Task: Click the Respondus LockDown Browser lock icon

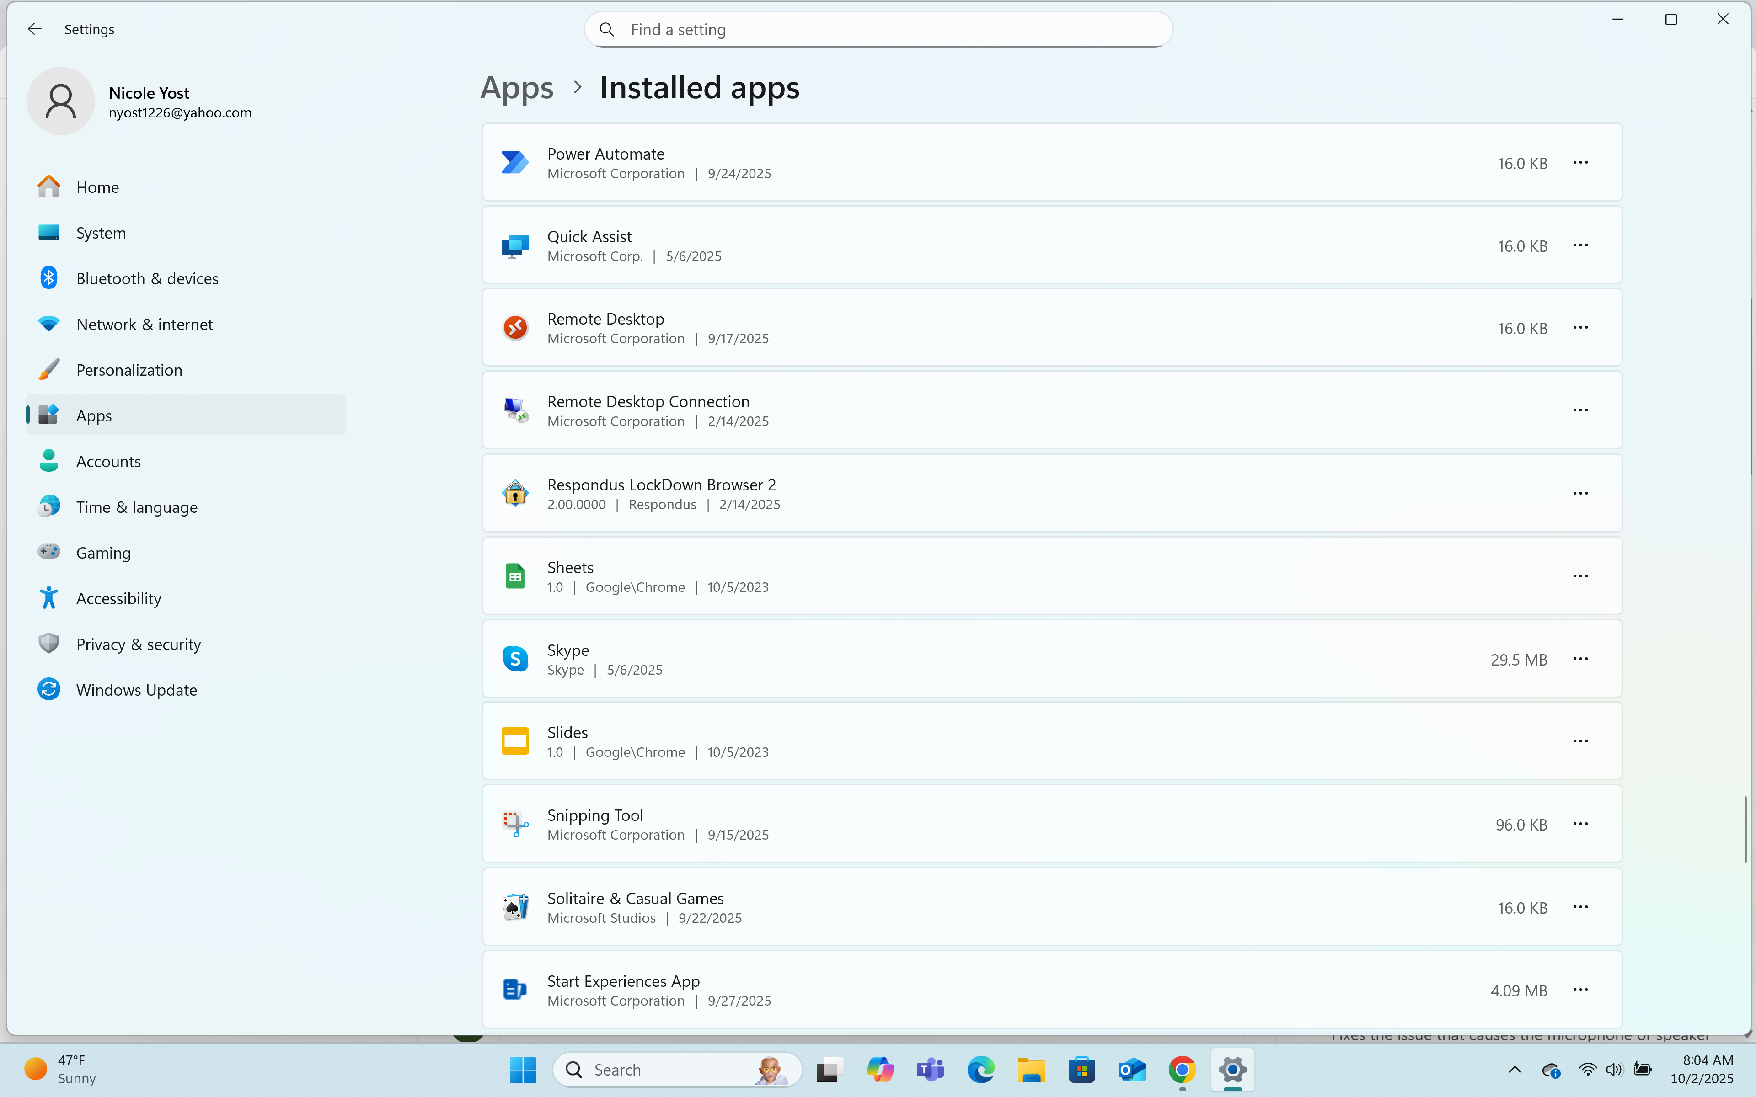Action: pos(515,493)
